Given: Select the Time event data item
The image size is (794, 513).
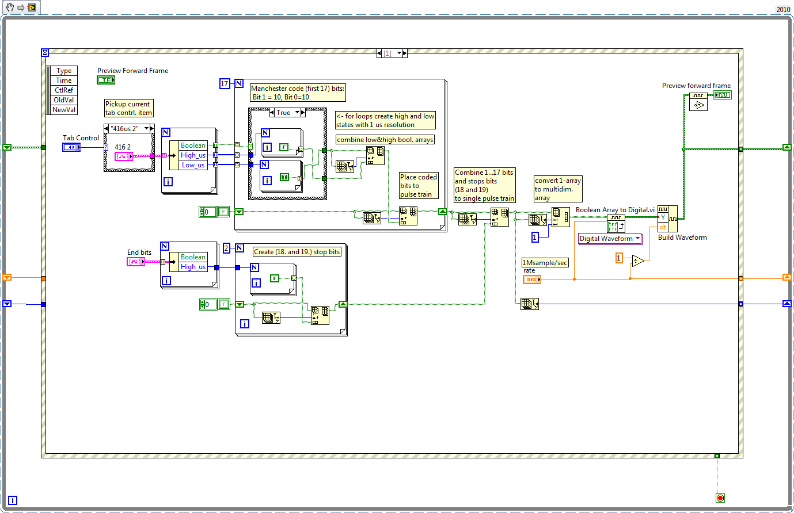Looking at the screenshot, I should click(x=64, y=81).
